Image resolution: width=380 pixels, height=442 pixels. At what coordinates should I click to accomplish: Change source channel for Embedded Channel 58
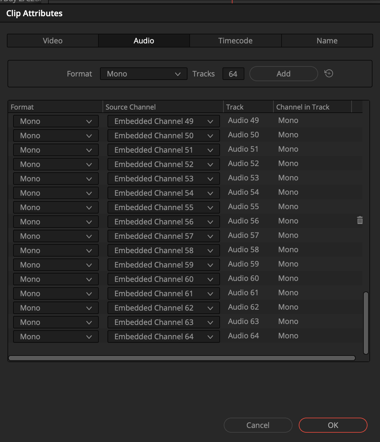click(x=163, y=251)
